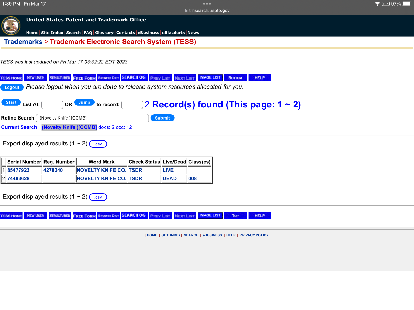Click bottom TESS Home toolbar button
The image size is (414, 310).
[11, 216]
